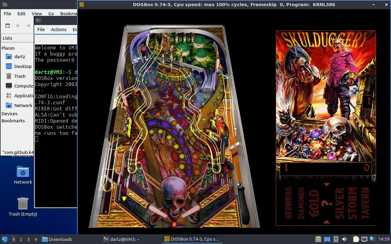This screenshot has height=244, width=391.
Task: Open the File menu in the file manager
Action: 7,14
